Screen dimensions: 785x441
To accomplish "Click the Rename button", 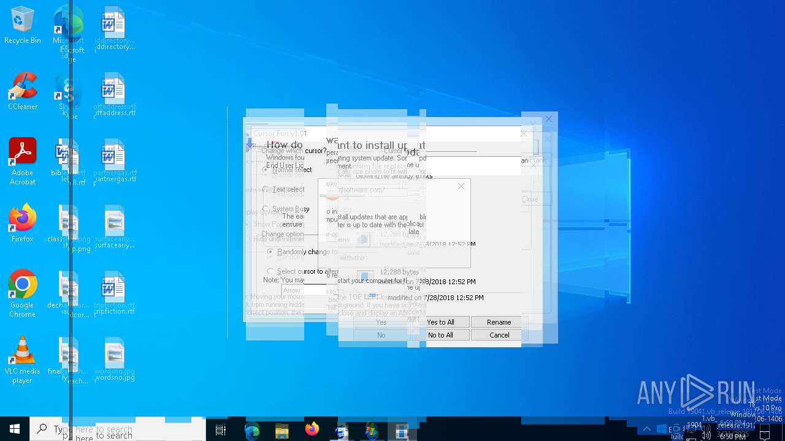I will tap(499, 322).
